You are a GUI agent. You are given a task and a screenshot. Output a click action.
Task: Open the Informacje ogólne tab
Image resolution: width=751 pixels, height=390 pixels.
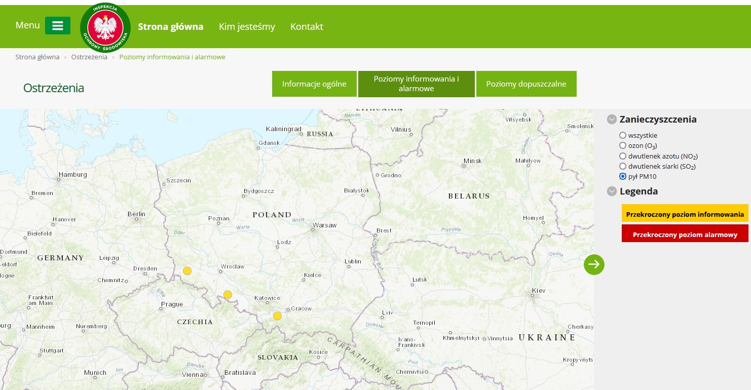point(314,84)
